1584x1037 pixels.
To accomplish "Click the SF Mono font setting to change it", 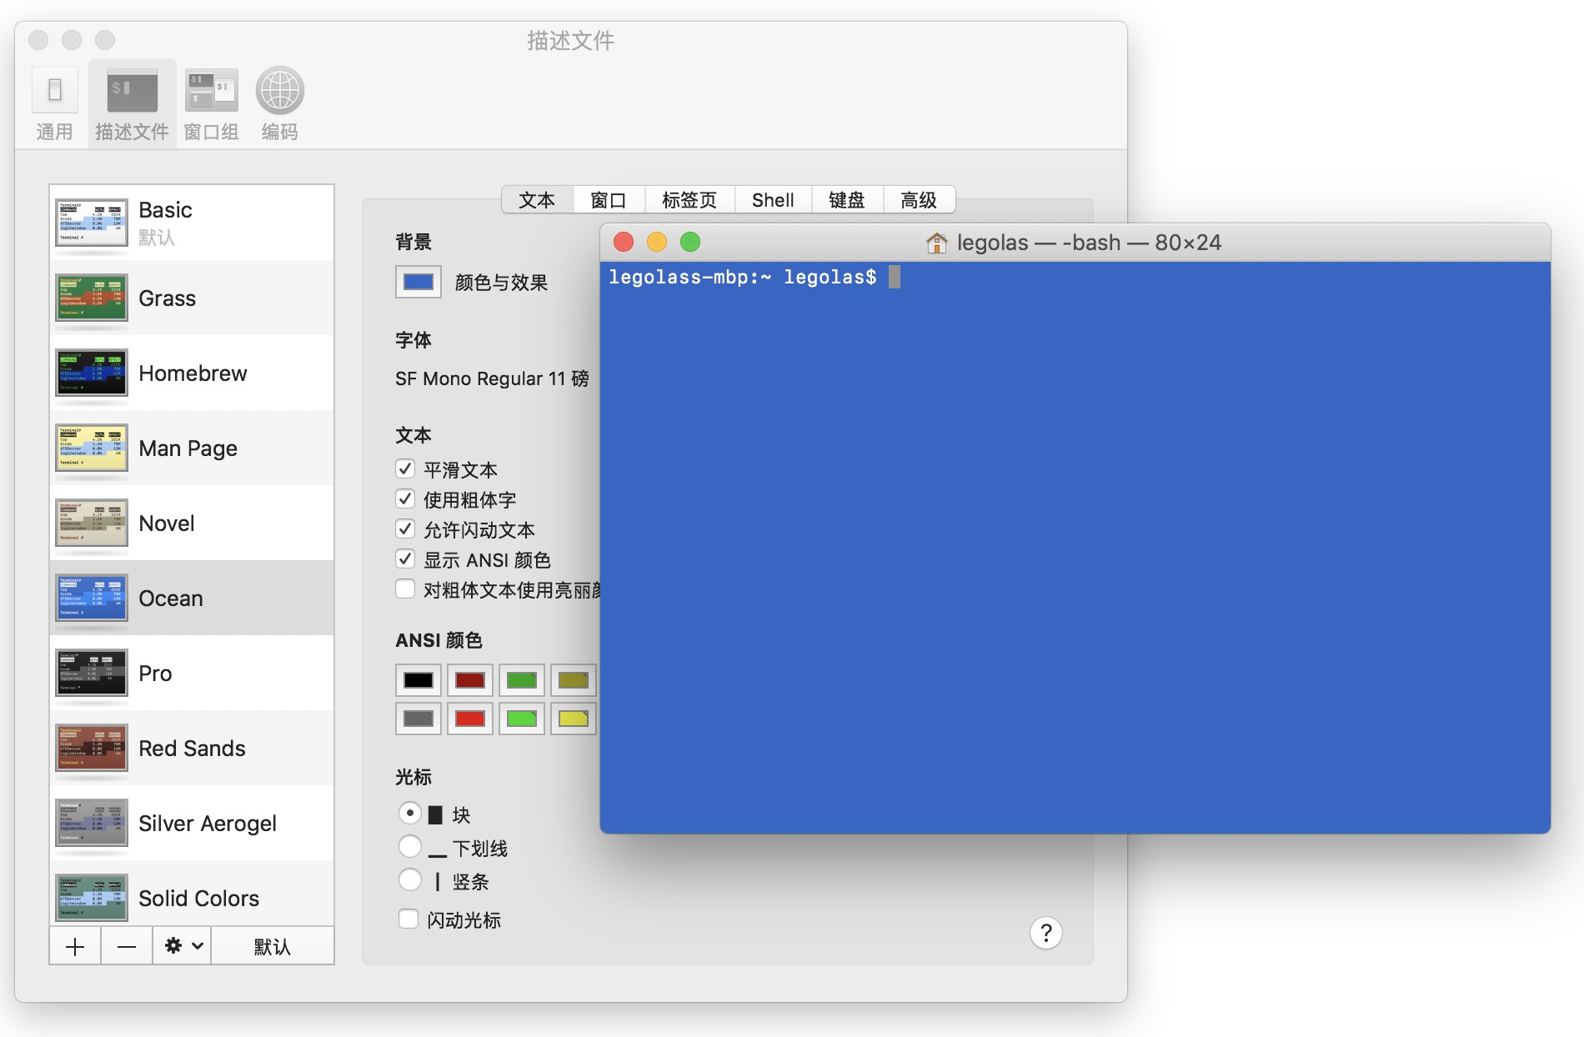I will (492, 378).
